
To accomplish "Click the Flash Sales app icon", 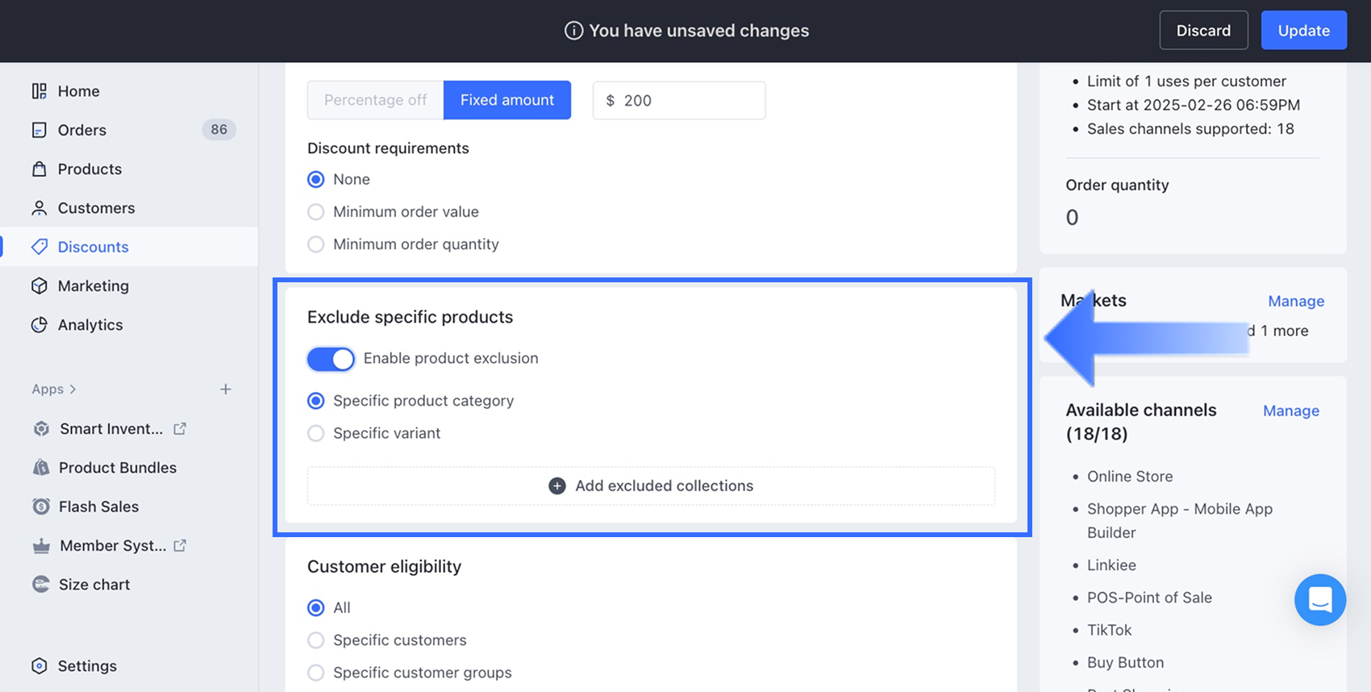I will click(x=41, y=506).
